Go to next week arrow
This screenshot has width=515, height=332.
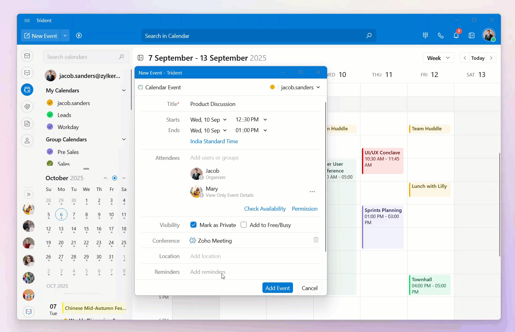pos(491,58)
